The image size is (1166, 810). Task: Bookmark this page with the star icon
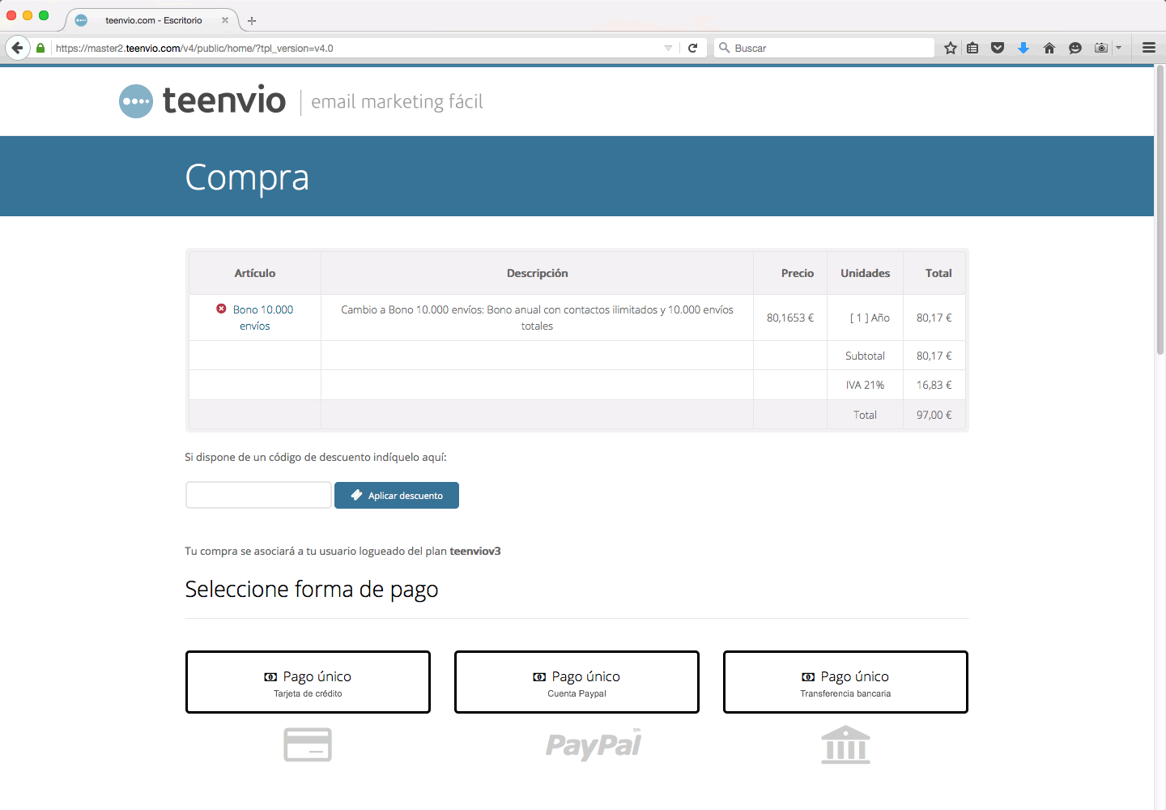click(x=950, y=48)
